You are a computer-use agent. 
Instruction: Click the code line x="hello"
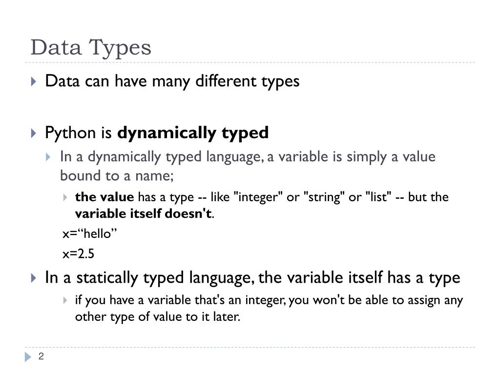pyautogui.click(x=90, y=234)
